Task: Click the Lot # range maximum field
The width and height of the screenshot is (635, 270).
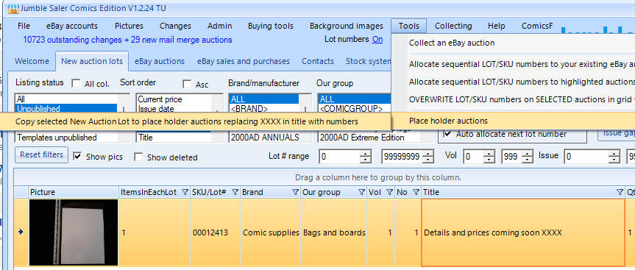Action: click(x=401, y=156)
